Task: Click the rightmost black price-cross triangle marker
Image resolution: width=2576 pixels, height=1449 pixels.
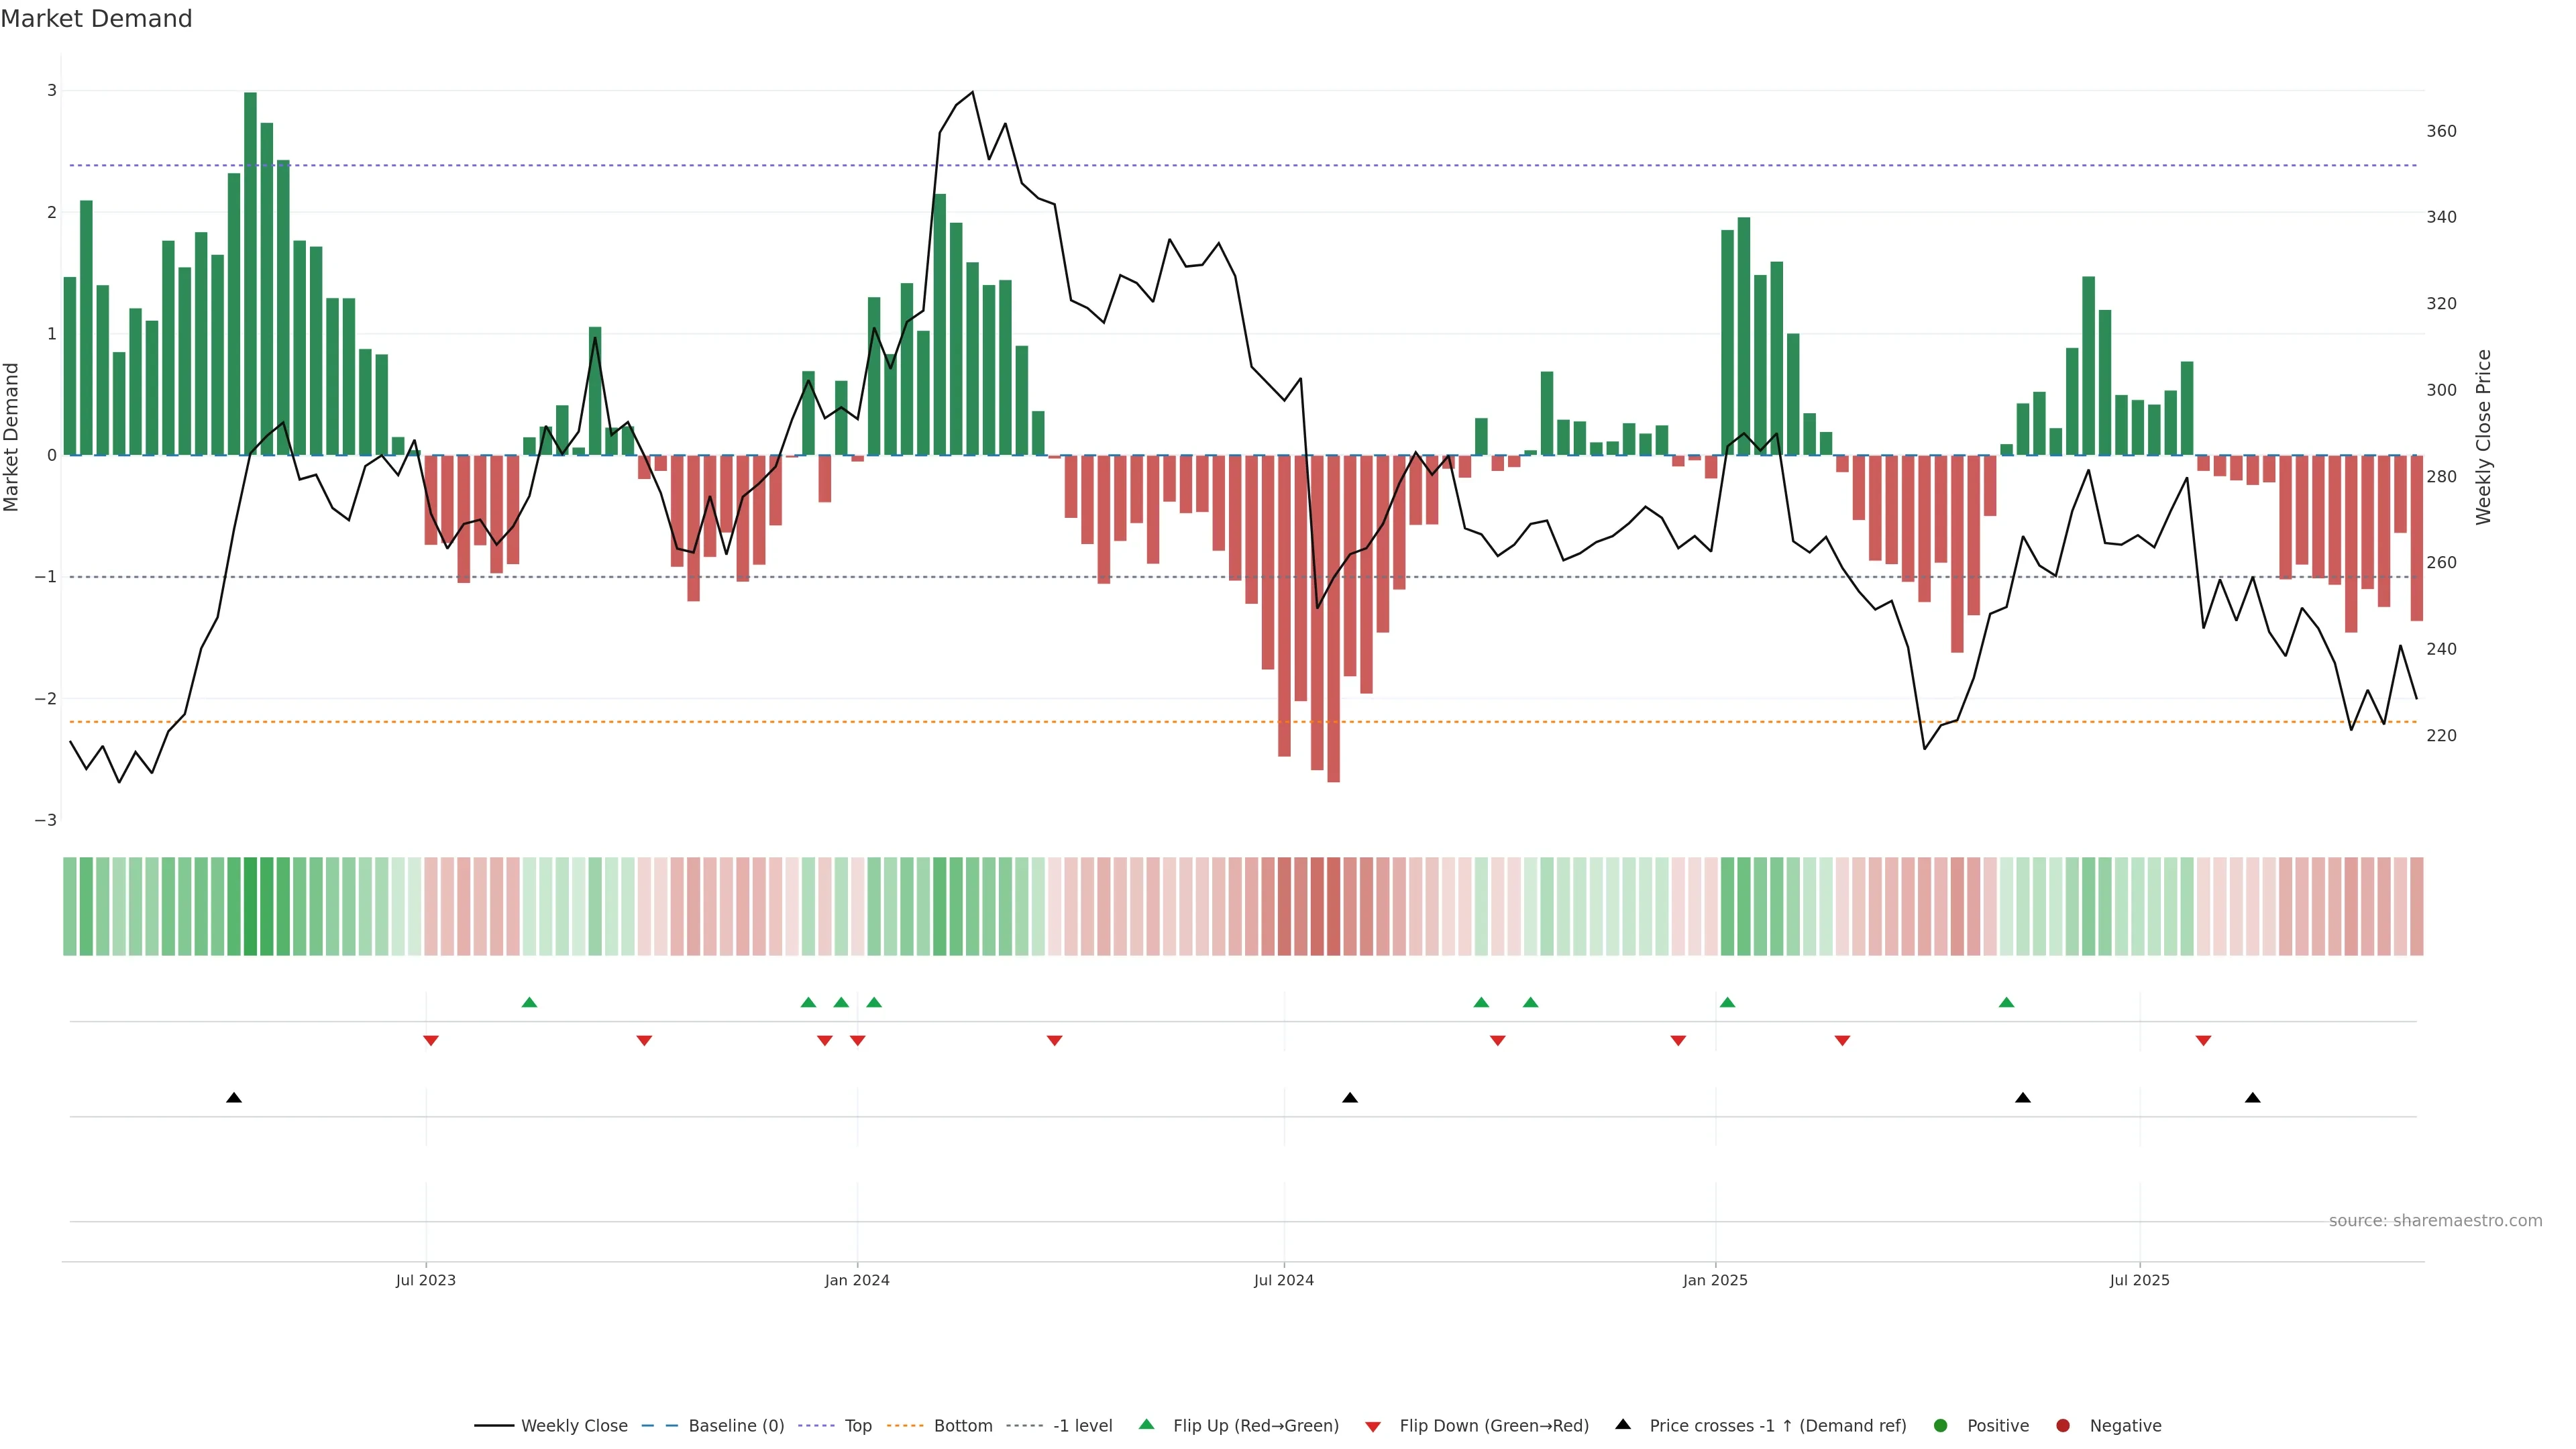Action: pyautogui.click(x=2252, y=1097)
